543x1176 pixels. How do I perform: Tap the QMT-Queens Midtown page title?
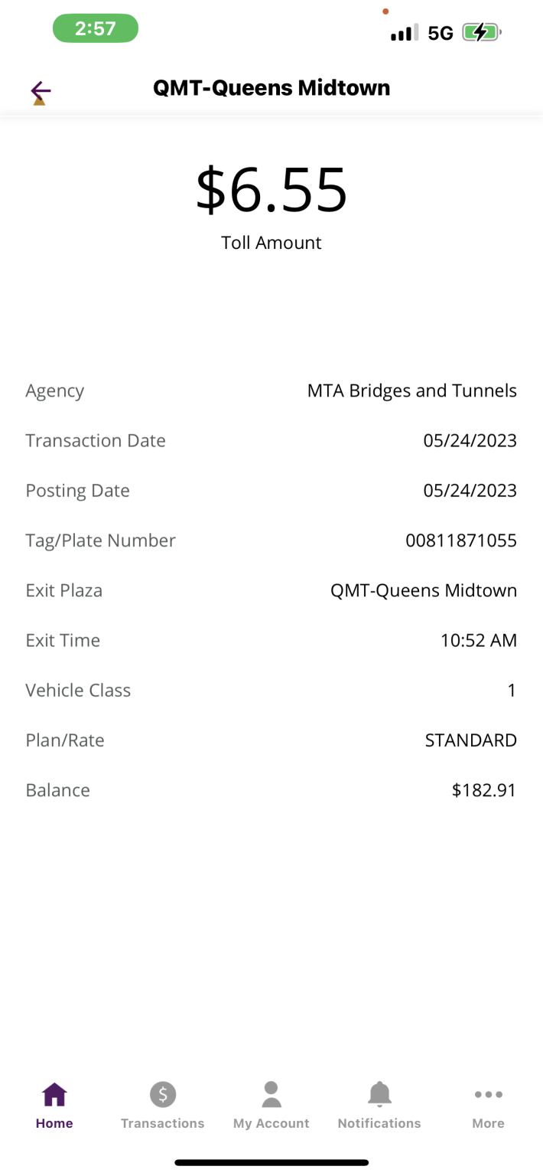(271, 88)
